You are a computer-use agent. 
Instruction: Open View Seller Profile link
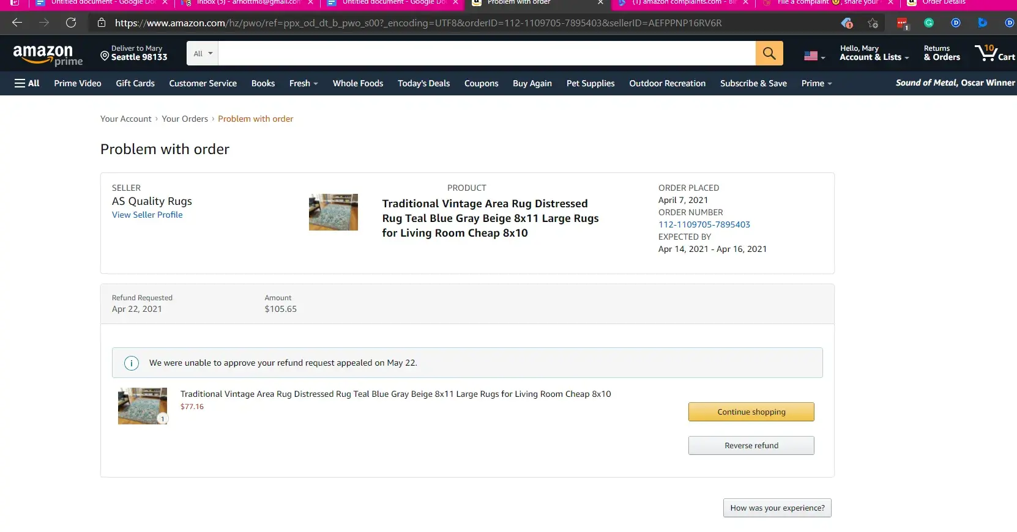coord(147,215)
